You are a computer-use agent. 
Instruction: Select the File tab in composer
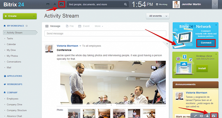point(70,26)
